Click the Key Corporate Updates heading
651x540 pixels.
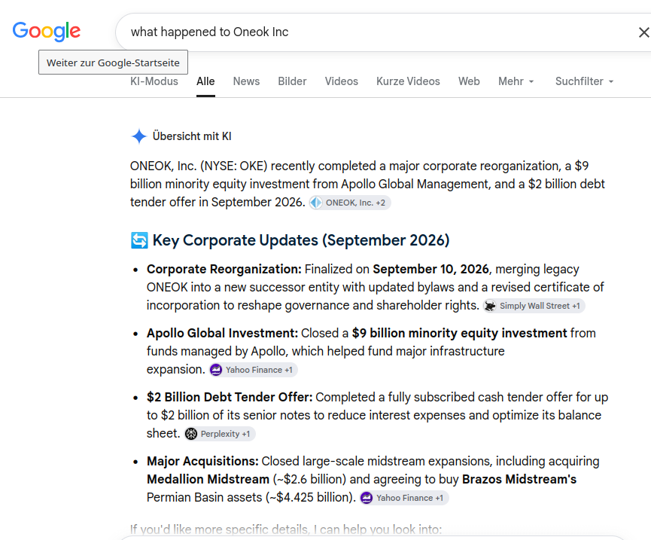tap(301, 240)
